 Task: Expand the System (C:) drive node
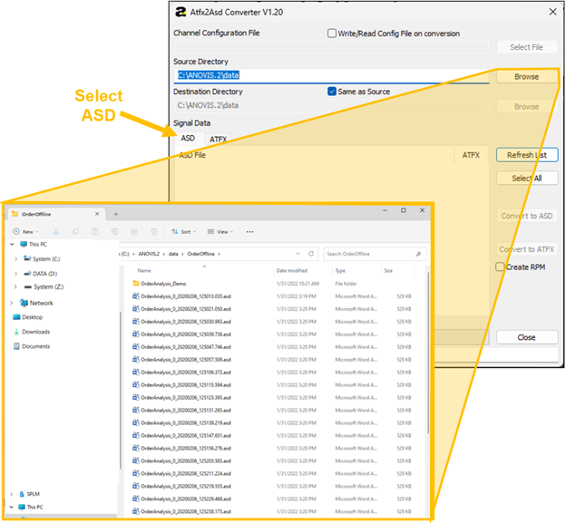click(x=15, y=258)
